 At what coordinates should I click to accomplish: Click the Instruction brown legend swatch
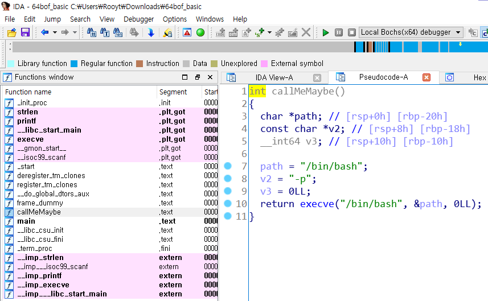pos(140,64)
